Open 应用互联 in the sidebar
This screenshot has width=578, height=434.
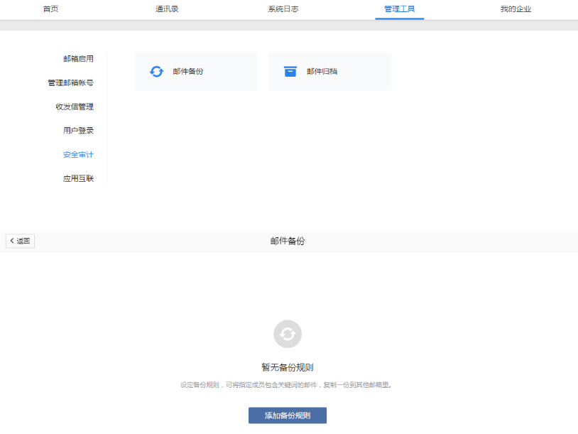click(x=77, y=178)
